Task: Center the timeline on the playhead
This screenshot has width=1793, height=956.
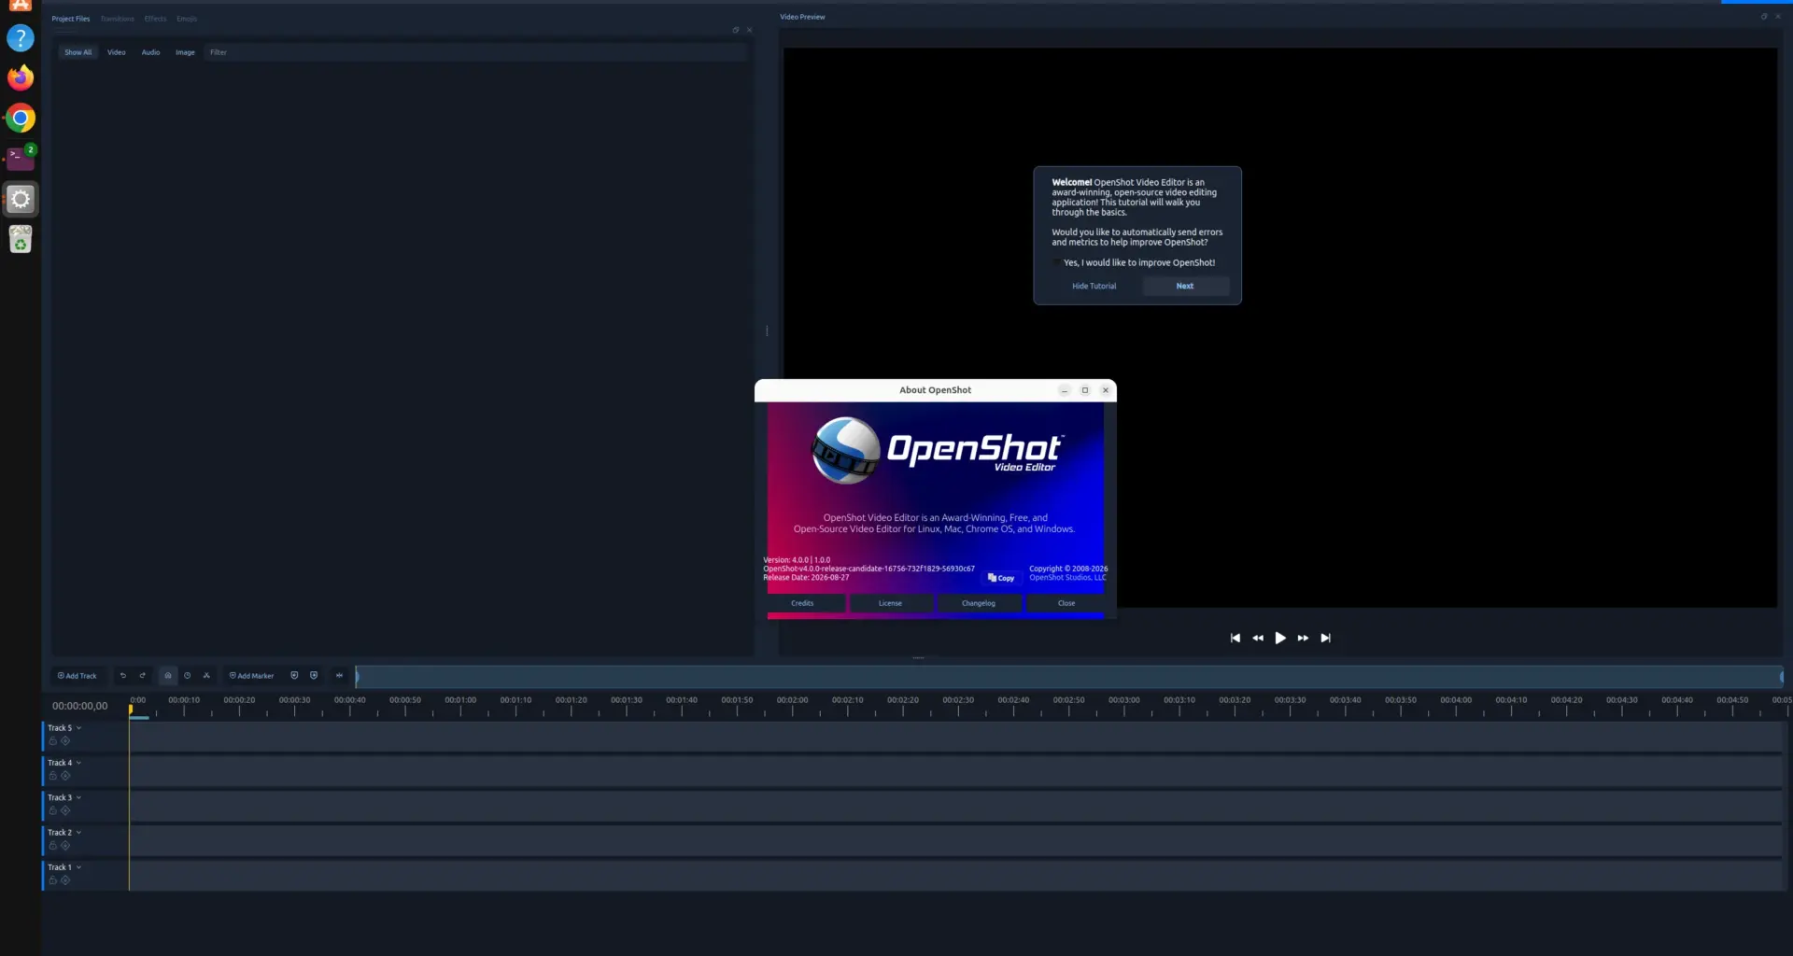Action: pos(340,675)
